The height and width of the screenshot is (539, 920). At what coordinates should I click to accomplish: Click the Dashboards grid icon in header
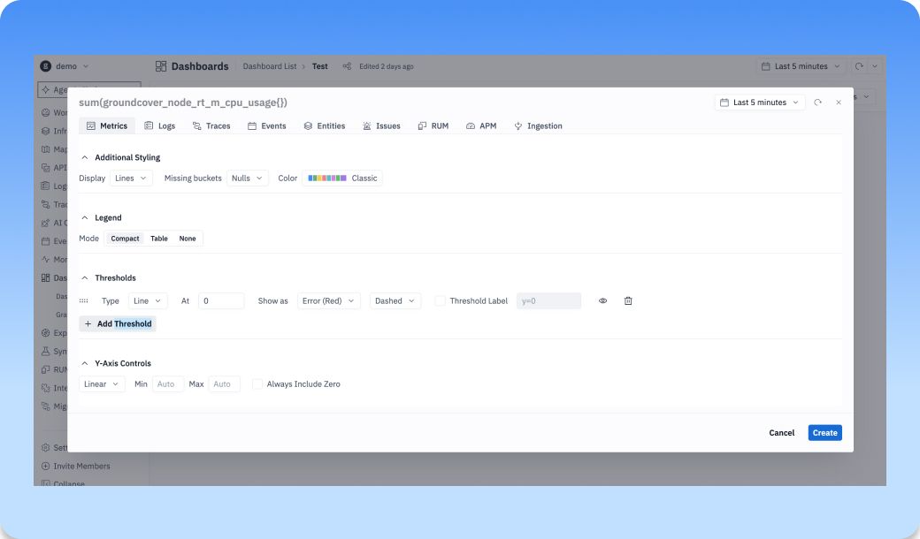coord(161,66)
